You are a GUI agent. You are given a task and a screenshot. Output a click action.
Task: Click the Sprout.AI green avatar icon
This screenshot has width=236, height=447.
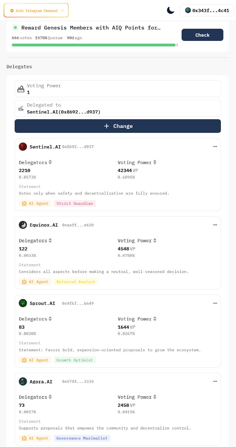click(x=23, y=303)
